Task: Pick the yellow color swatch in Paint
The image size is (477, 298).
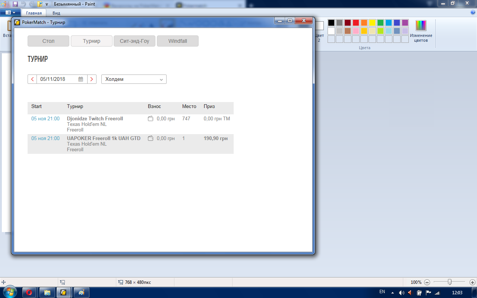Action: (x=372, y=23)
